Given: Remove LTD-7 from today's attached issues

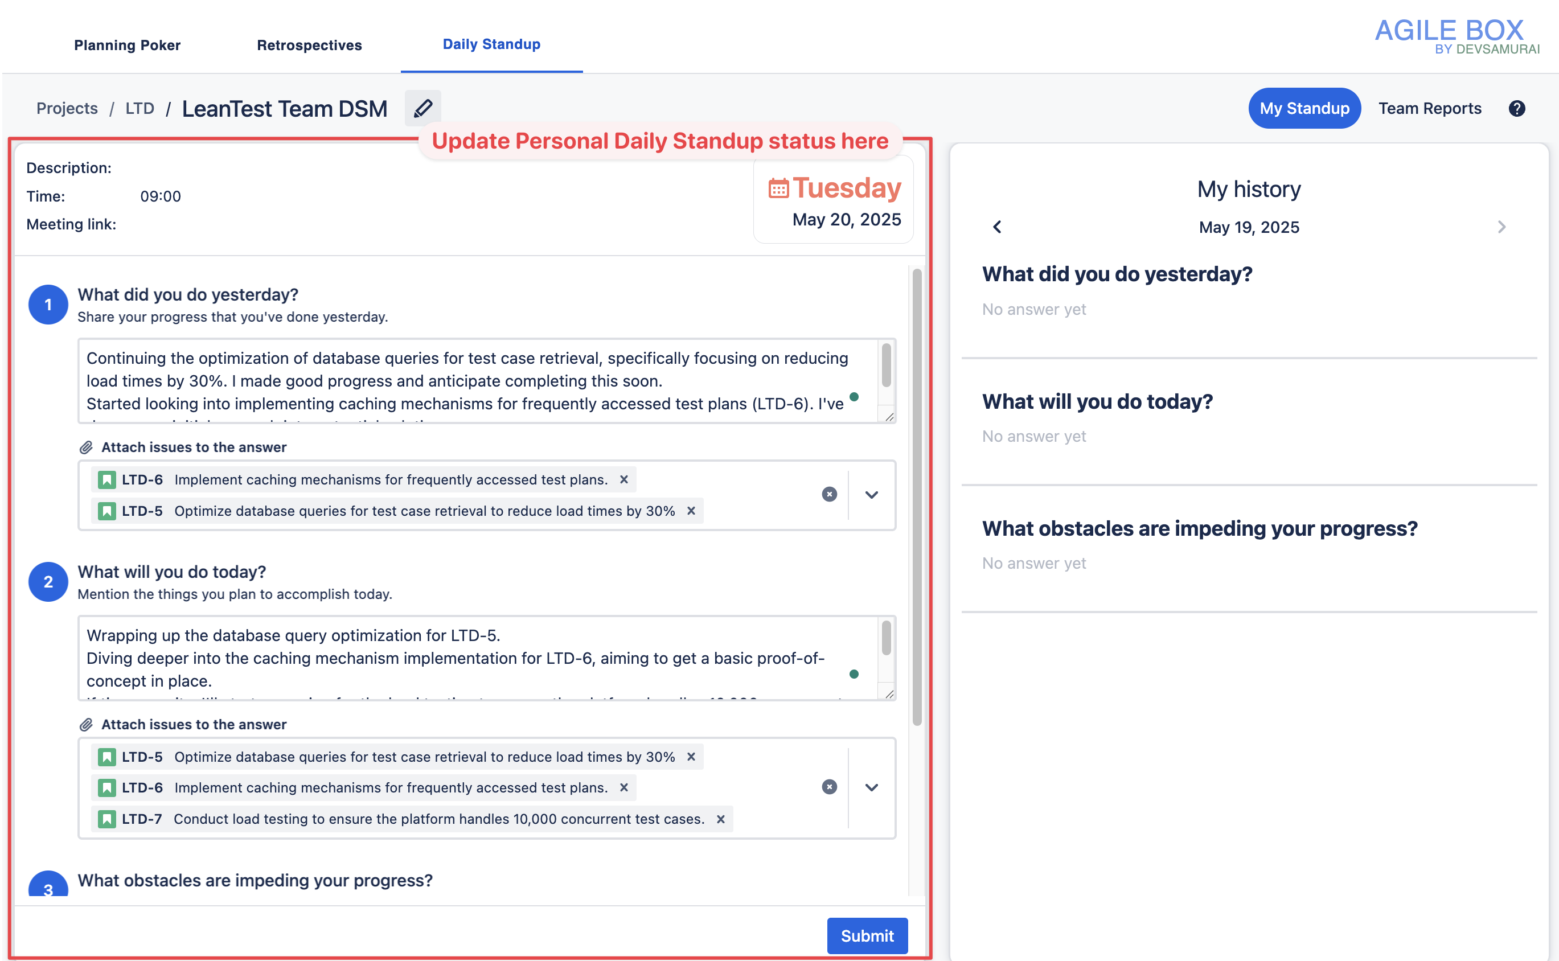Looking at the screenshot, I should (720, 819).
